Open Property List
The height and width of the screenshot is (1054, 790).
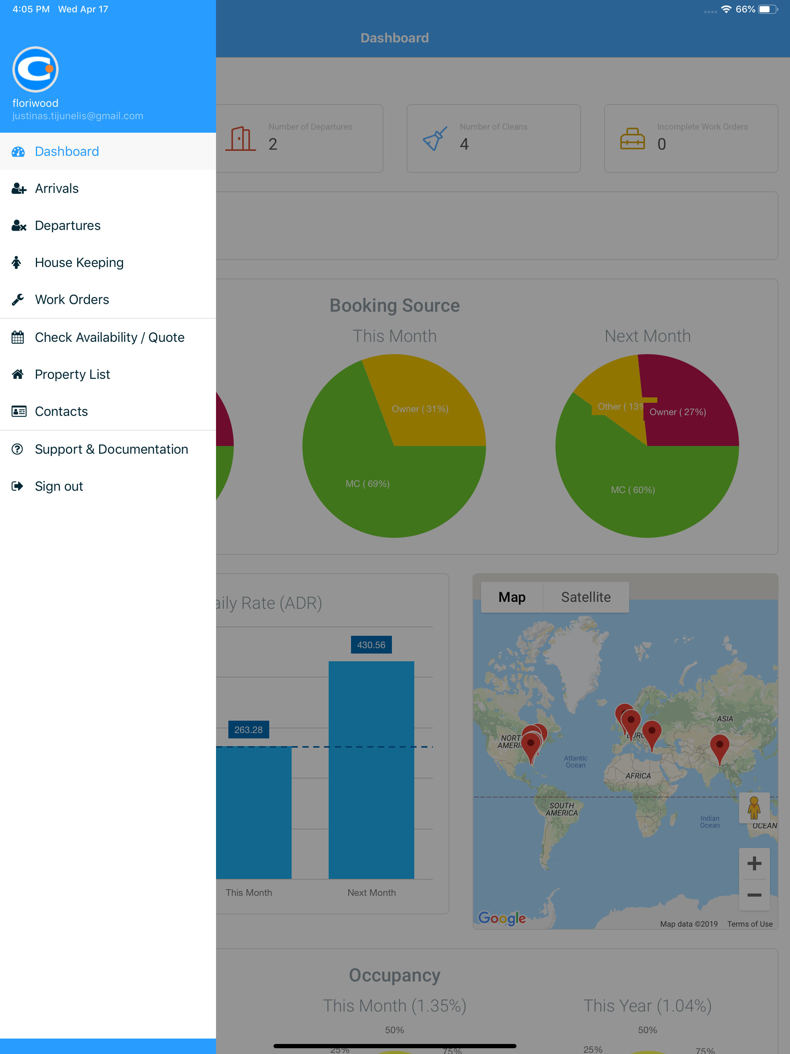[x=108, y=375]
